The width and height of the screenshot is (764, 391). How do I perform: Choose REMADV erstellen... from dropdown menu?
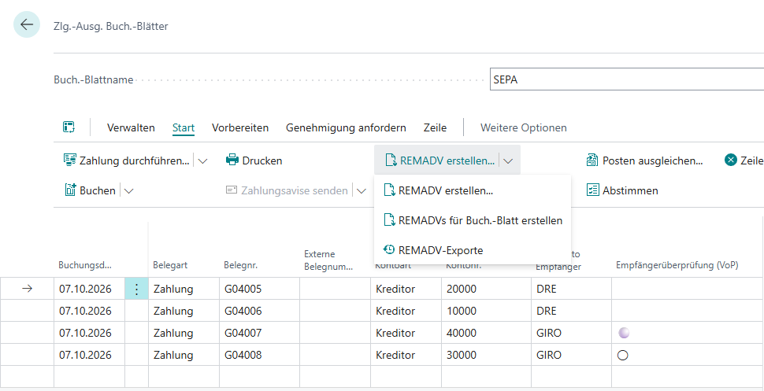473,190
